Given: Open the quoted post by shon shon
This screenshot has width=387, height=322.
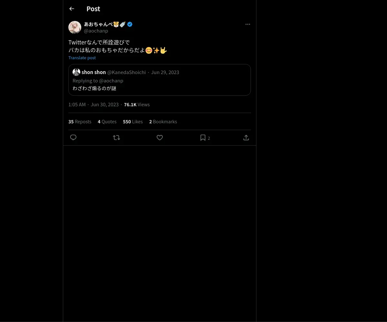Looking at the screenshot, I should tap(160, 80).
